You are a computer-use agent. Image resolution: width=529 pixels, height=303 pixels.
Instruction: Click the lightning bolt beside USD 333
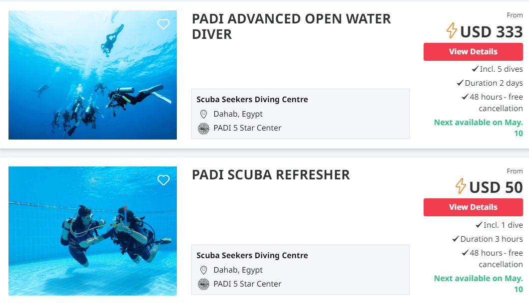point(451,31)
